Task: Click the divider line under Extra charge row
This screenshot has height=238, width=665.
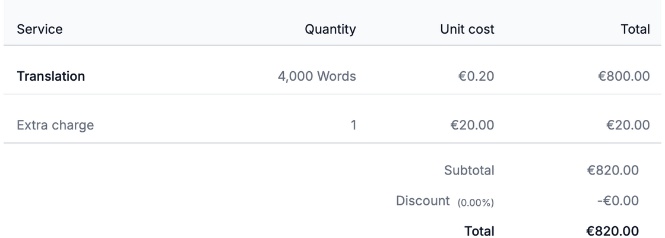Action: [332, 143]
